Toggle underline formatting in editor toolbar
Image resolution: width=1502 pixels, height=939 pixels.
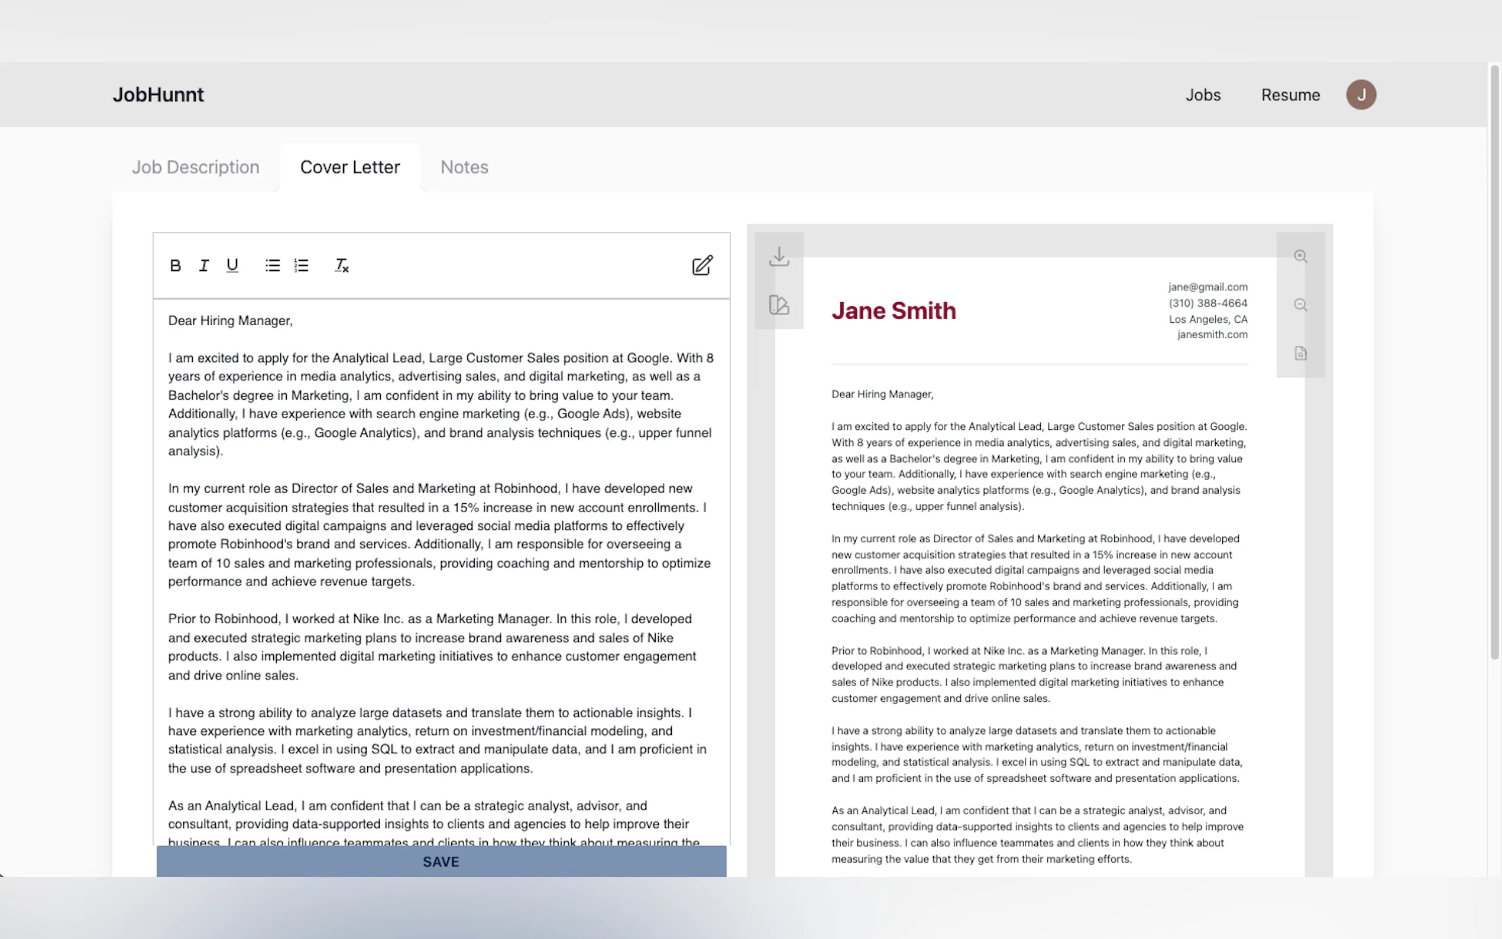coord(232,266)
